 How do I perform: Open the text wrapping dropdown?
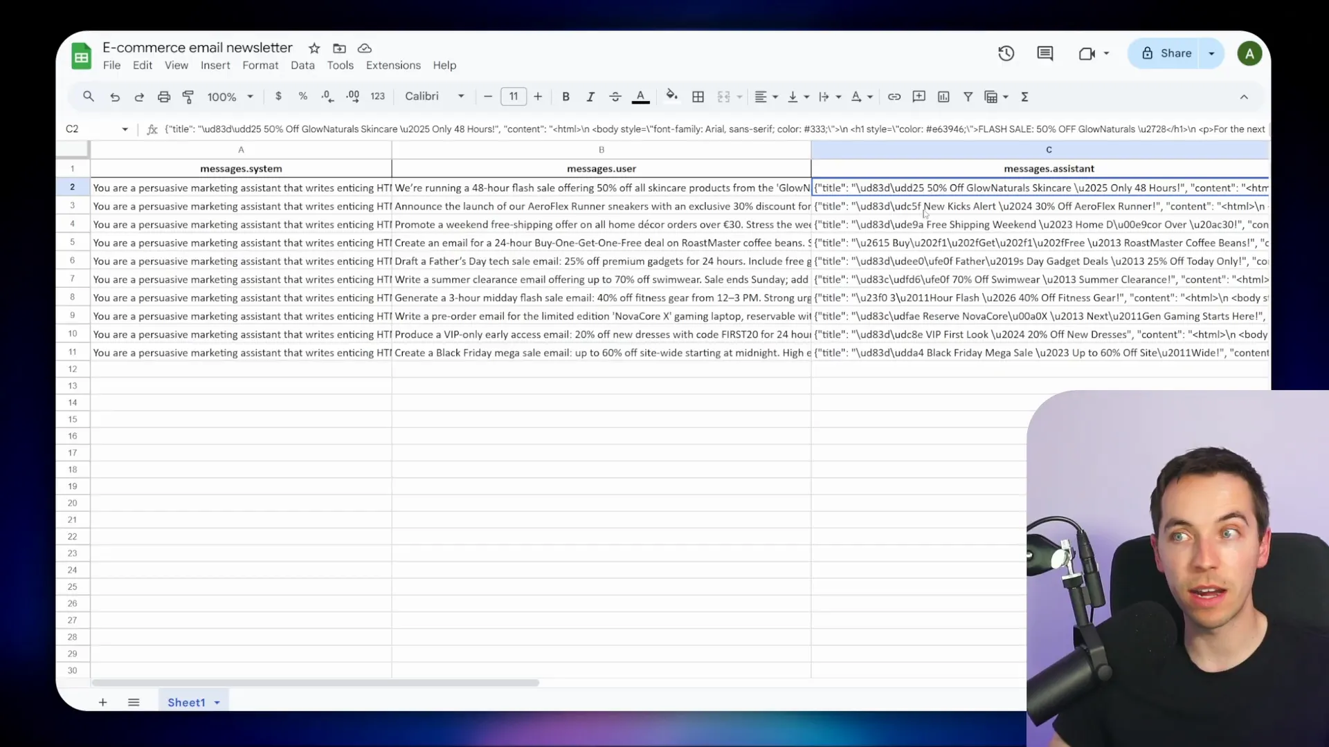[829, 97]
